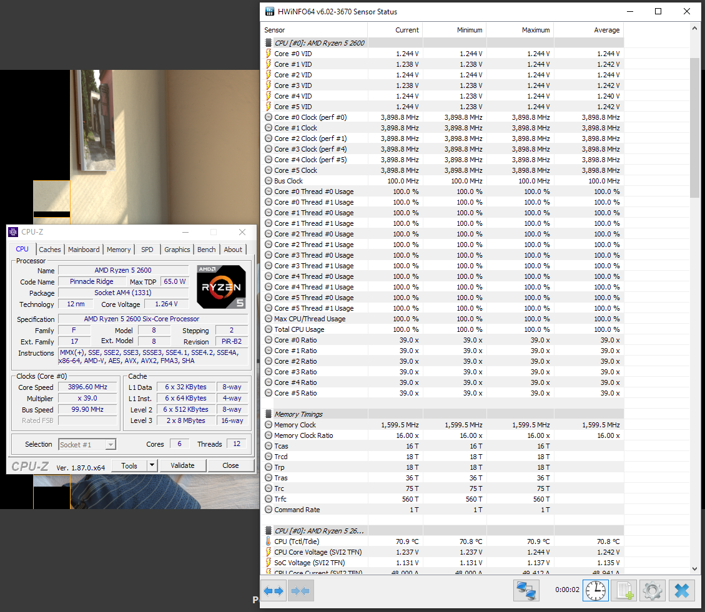The width and height of the screenshot is (705, 612).
Task: Open the Graphics tab in CPU-Z
Action: (177, 250)
